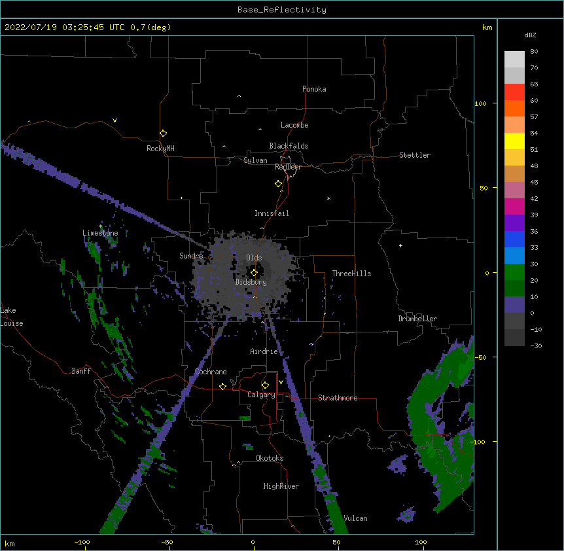The width and height of the screenshot is (564, 551).
Task: Click the Drumheller label
Action: (x=417, y=319)
